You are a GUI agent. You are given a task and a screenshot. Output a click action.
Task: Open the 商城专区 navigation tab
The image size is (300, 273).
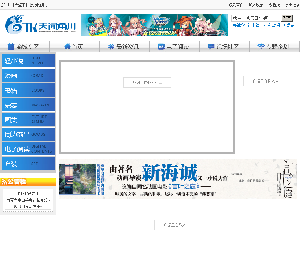(x=25, y=47)
